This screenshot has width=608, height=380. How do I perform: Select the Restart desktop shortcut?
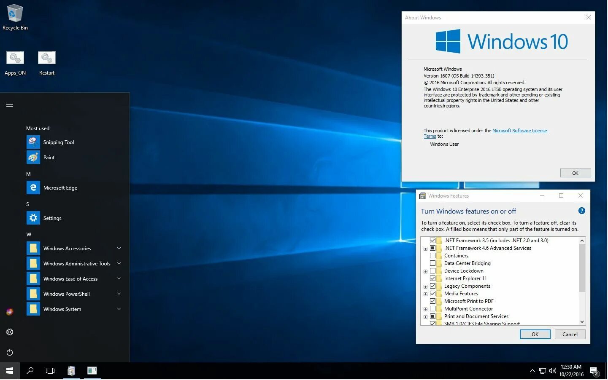click(47, 63)
